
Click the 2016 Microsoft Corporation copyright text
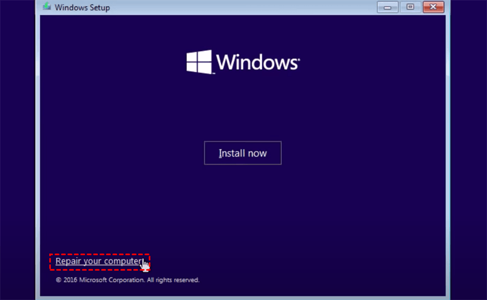click(x=128, y=280)
